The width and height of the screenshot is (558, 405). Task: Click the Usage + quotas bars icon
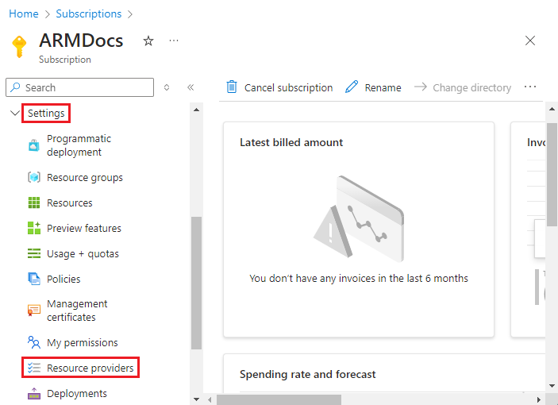(x=34, y=253)
